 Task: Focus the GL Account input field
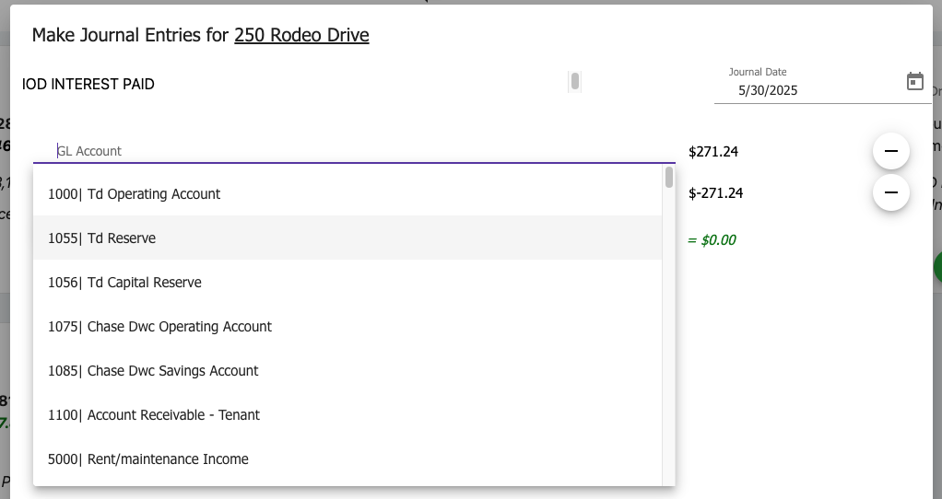point(354,151)
